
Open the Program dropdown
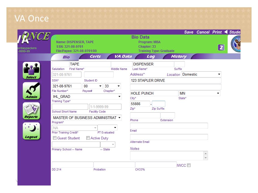pos(87,118)
